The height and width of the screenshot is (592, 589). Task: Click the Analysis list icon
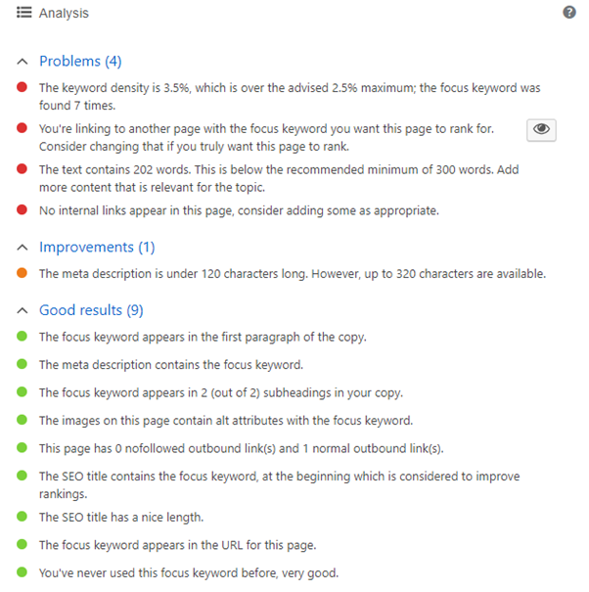24,13
